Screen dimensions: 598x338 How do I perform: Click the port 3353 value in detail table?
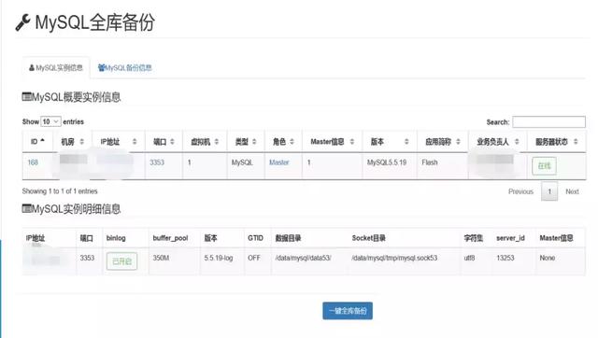pyautogui.click(x=87, y=258)
